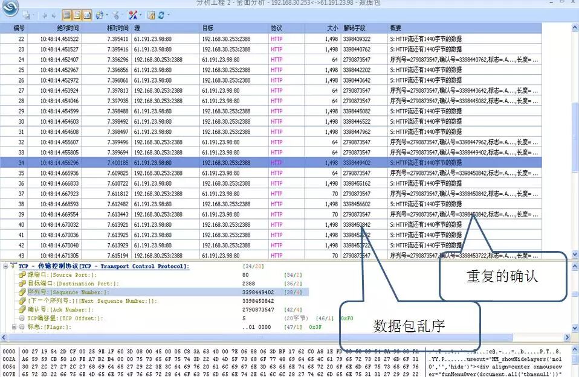Select the [Next Sequence Number] tree row
The height and width of the screenshot is (377, 579).
(x=92, y=301)
